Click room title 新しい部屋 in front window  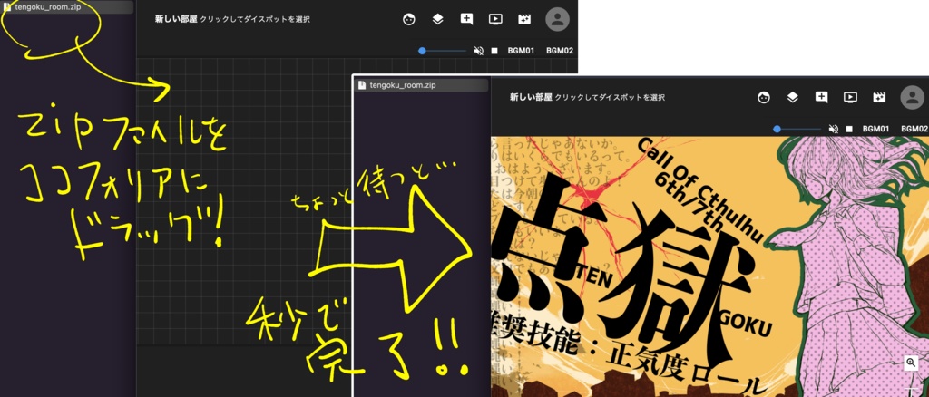tap(531, 97)
